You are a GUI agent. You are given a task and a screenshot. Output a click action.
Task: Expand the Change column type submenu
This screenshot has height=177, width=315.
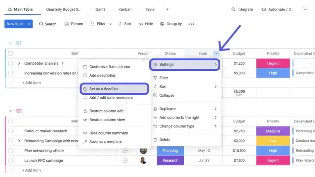pyautogui.click(x=215, y=126)
